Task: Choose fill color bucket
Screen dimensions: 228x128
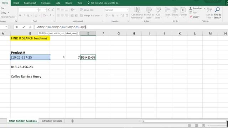Action: [44, 15]
